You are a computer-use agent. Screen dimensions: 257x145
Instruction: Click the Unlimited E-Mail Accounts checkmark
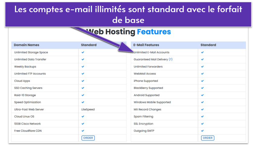click(x=203, y=52)
